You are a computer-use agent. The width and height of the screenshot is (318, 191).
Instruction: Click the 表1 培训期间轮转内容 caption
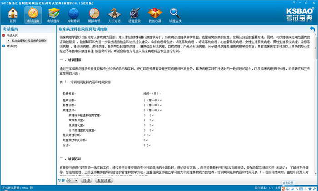click(x=85, y=82)
